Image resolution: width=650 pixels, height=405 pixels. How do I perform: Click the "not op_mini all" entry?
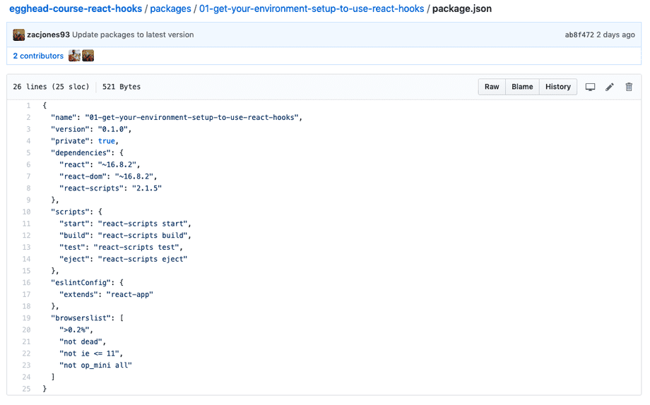(x=96, y=365)
